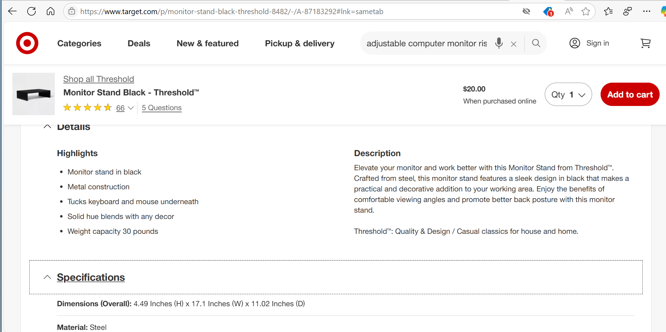This screenshot has width=666, height=332.
Task: Click the voice search microphone icon
Action: coord(499,43)
